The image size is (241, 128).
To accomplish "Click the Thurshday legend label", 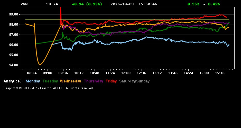I will pos(94,81).
